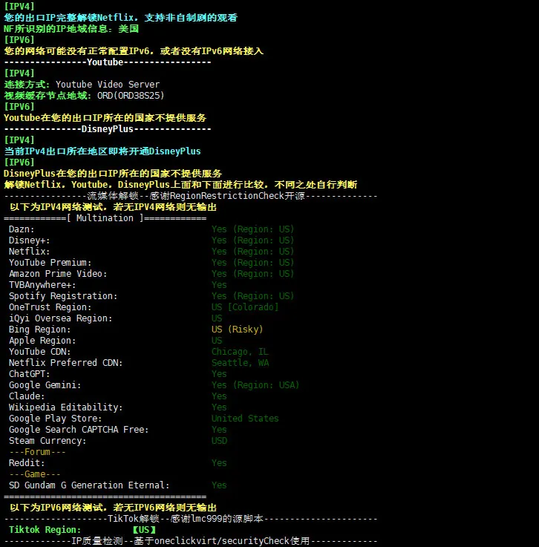This screenshot has width=539, height=547.
Task: Click 'Youtube Video Server' text
Action: (108, 85)
